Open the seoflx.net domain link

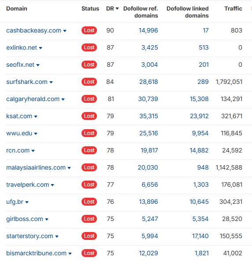(x=20, y=65)
